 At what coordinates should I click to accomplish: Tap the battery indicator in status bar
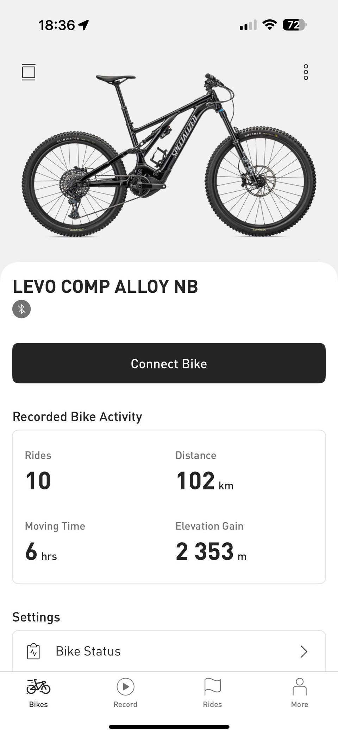click(294, 25)
